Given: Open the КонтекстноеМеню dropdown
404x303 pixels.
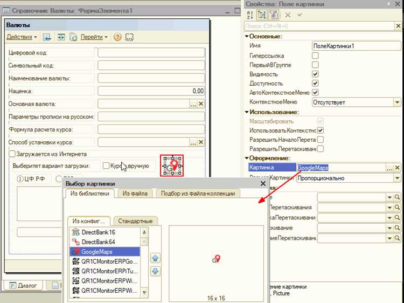Looking at the screenshot, I should point(398,102).
